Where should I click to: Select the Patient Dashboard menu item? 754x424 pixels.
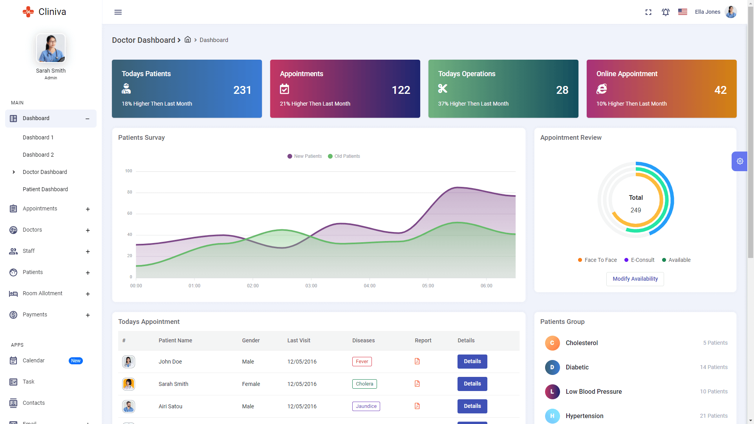(x=44, y=189)
